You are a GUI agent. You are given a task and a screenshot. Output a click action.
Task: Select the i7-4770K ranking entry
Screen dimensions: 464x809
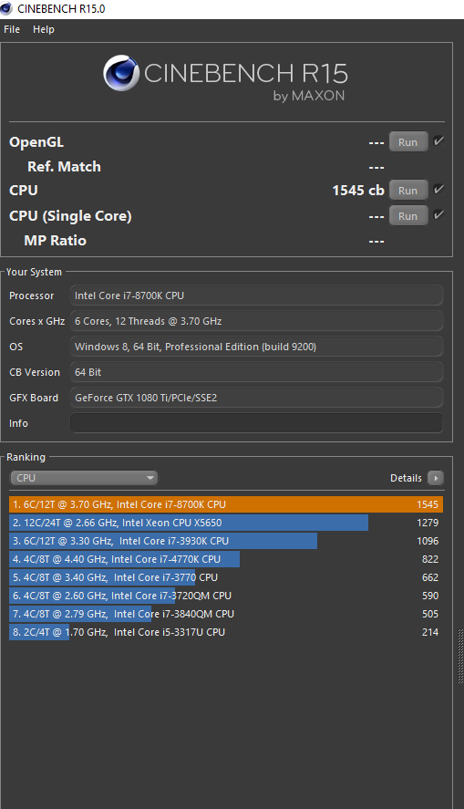(x=226, y=559)
